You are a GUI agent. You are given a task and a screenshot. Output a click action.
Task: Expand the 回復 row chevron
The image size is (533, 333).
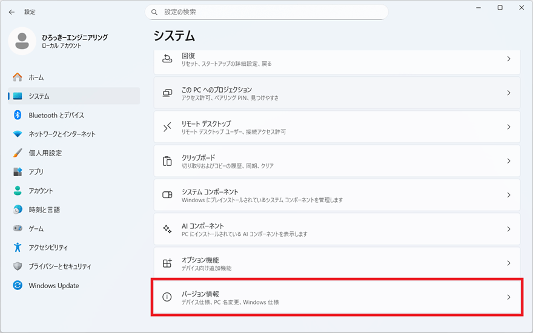pyautogui.click(x=509, y=59)
